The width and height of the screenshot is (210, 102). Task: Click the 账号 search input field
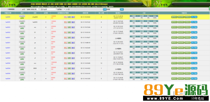pyautogui.click(x=115, y=9)
